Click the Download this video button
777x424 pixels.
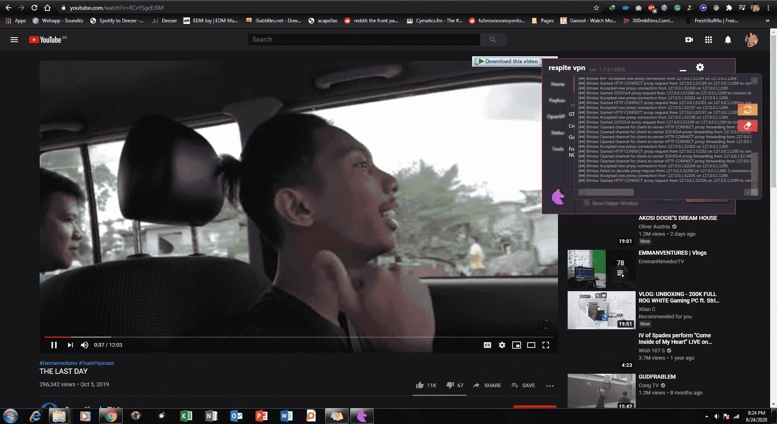click(x=507, y=62)
